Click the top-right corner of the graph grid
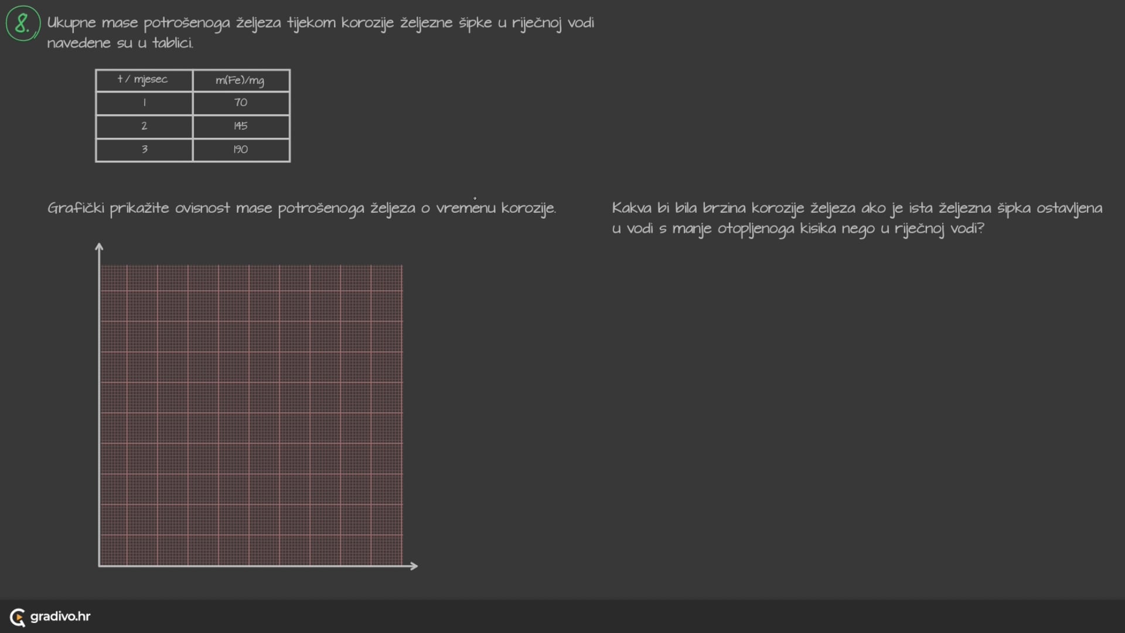Viewport: 1125px width, 633px height. tap(402, 266)
